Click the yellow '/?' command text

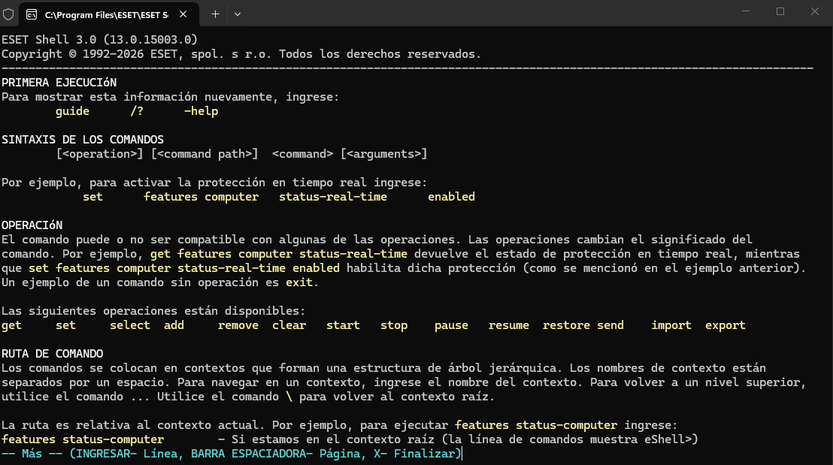137,111
